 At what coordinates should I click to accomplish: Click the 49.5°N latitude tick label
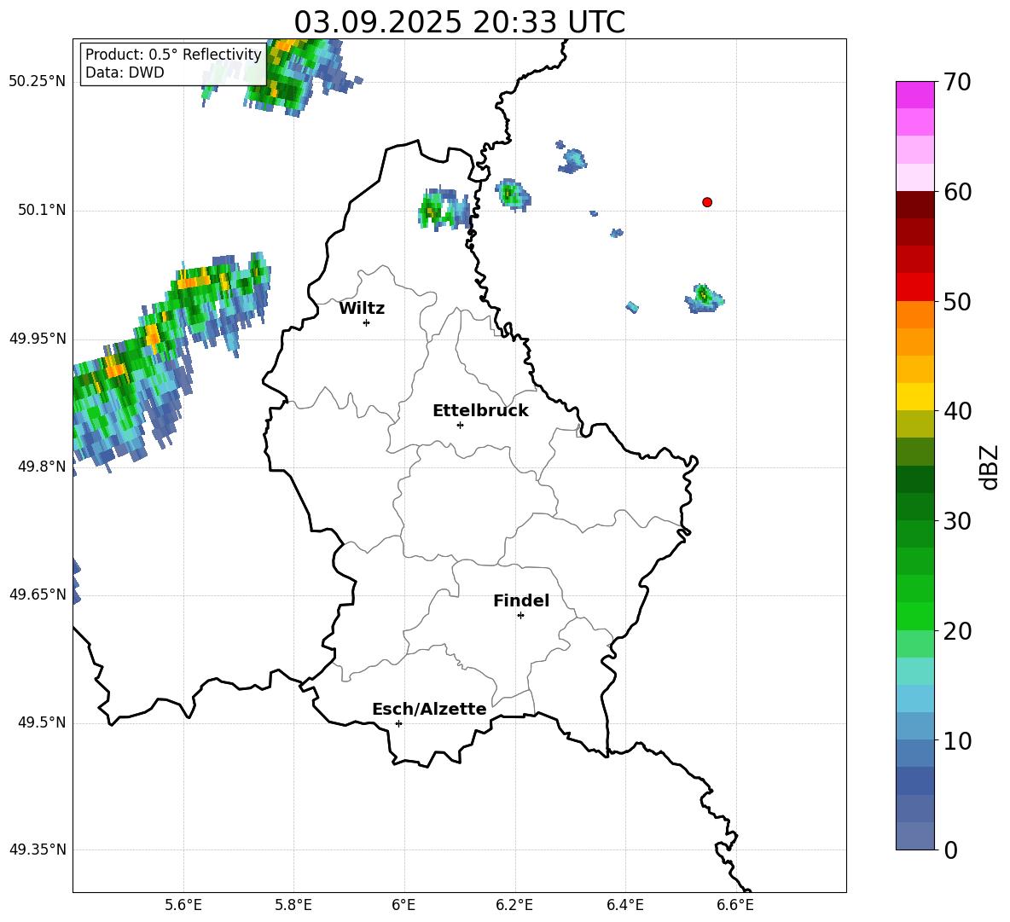point(38,723)
